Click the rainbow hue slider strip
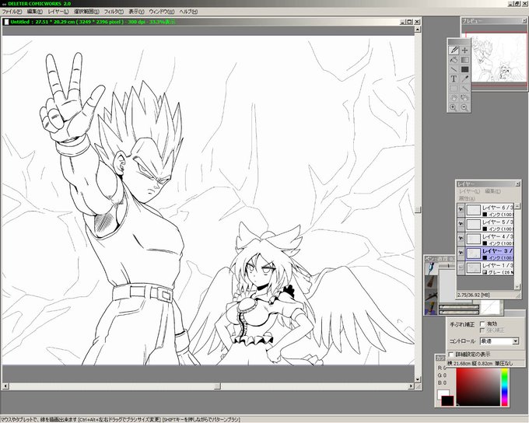529x423 pixels. (504, 387)
